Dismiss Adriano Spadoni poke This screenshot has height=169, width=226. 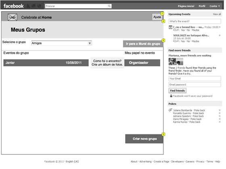click(x=220, y=116)
